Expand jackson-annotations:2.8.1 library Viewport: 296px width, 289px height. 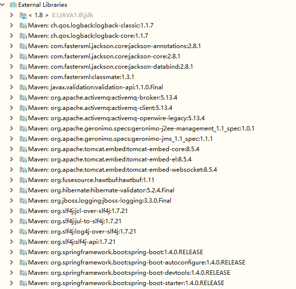tap(11, 46)
